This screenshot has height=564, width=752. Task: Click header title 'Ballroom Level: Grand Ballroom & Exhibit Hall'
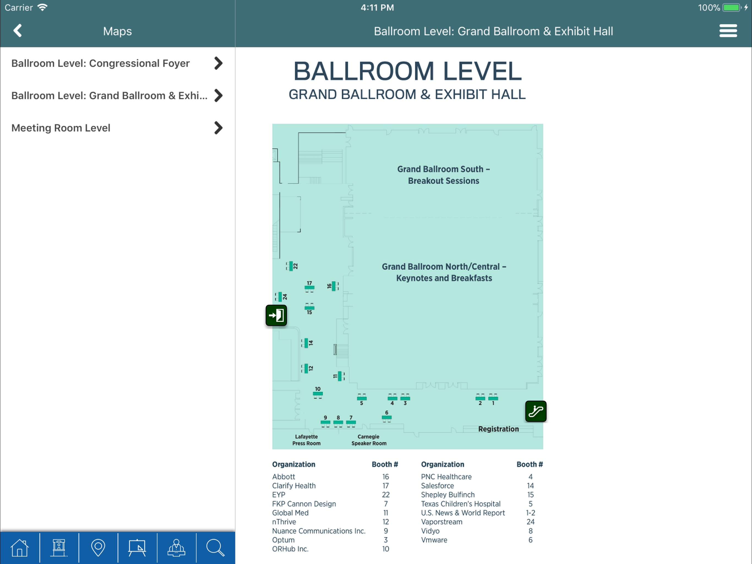click(493, 31)
